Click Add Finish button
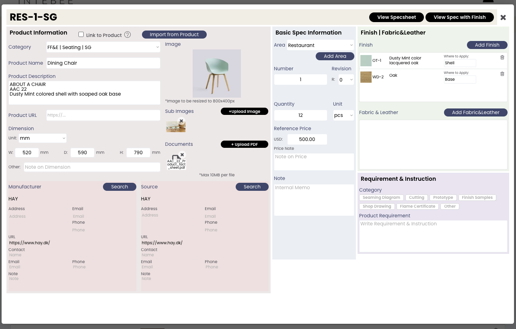This screenshot has width=516, height=329. (x=487, y=45)
